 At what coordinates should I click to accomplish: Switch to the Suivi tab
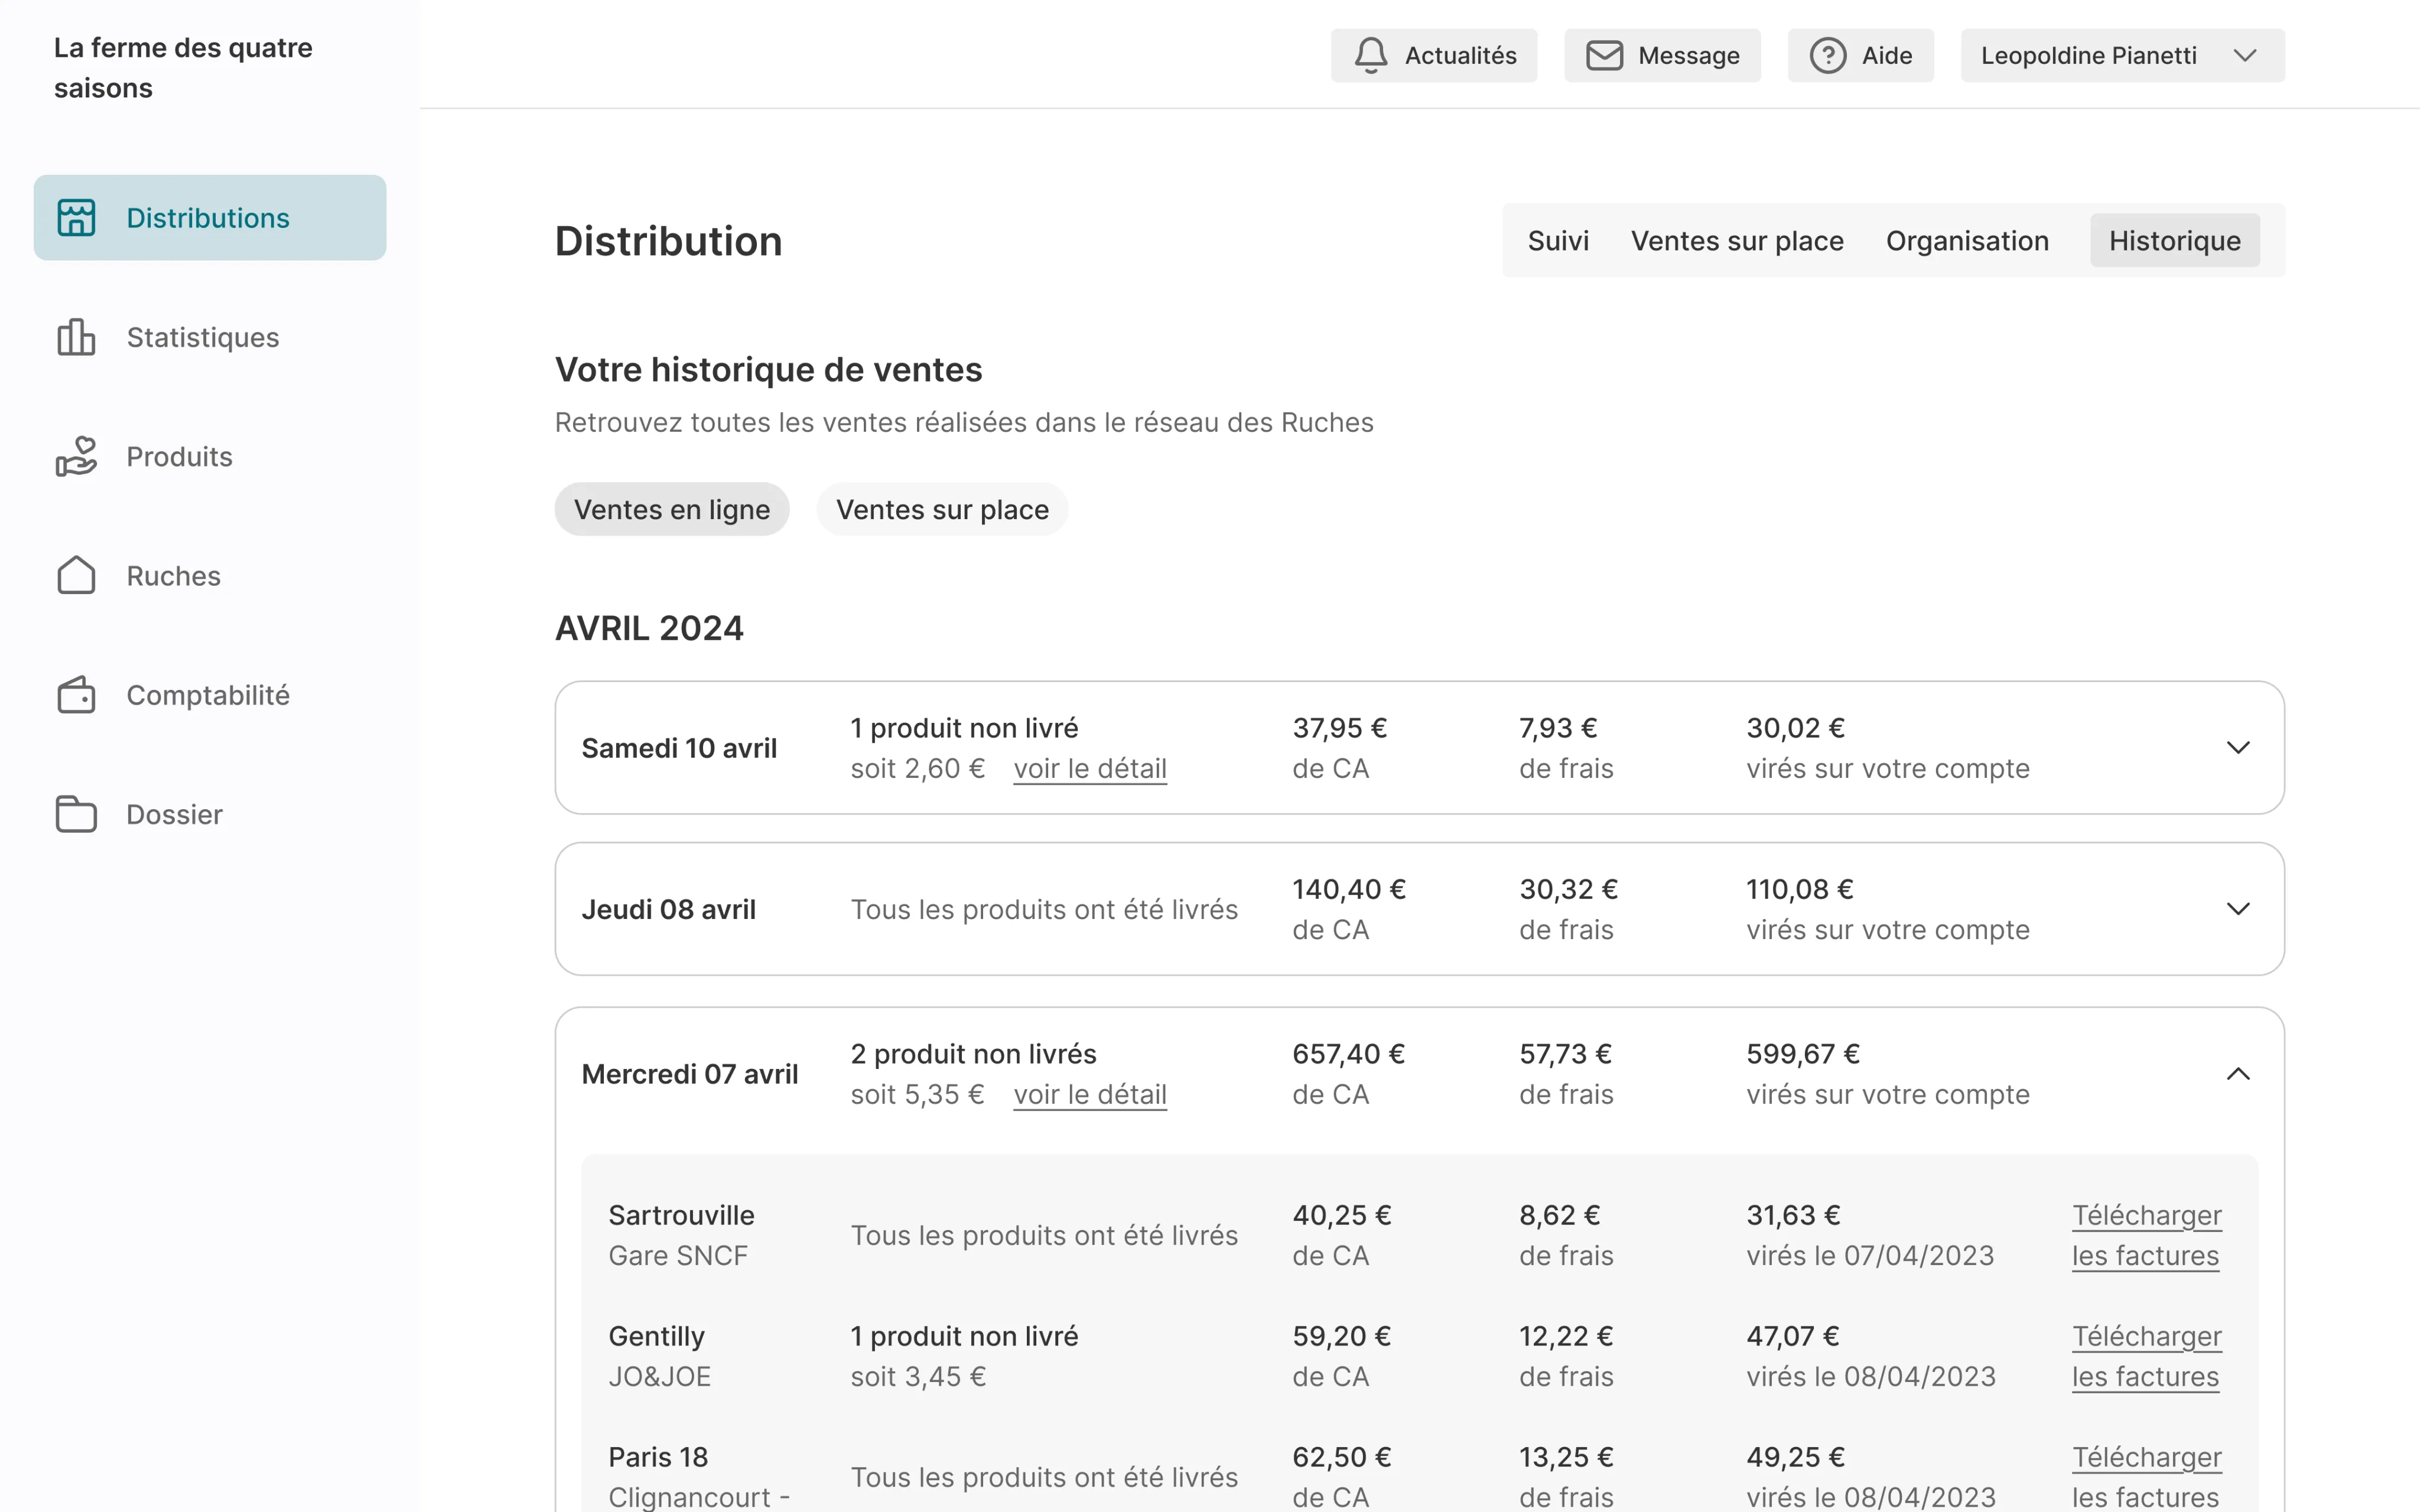pyautogui.click(x=1558, y=241)
